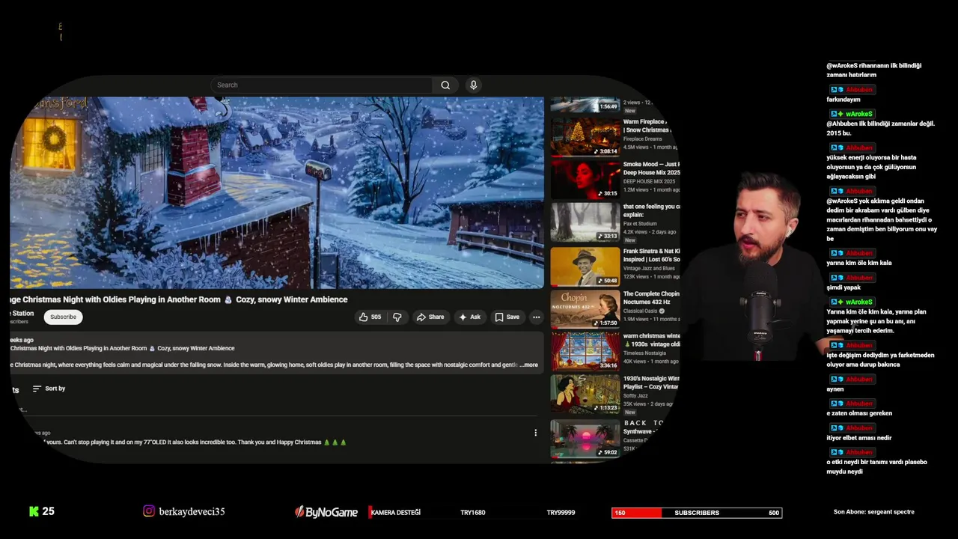
Task: Save the video to a playlist
Action: coord(507,317)
